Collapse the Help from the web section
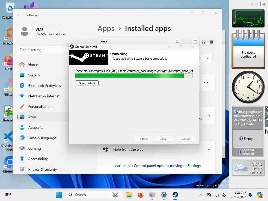 (x=209, y=149)
